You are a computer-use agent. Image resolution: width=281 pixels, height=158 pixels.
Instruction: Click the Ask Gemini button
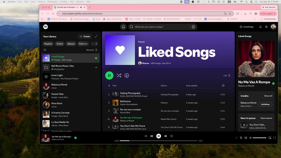click(269, 7)
